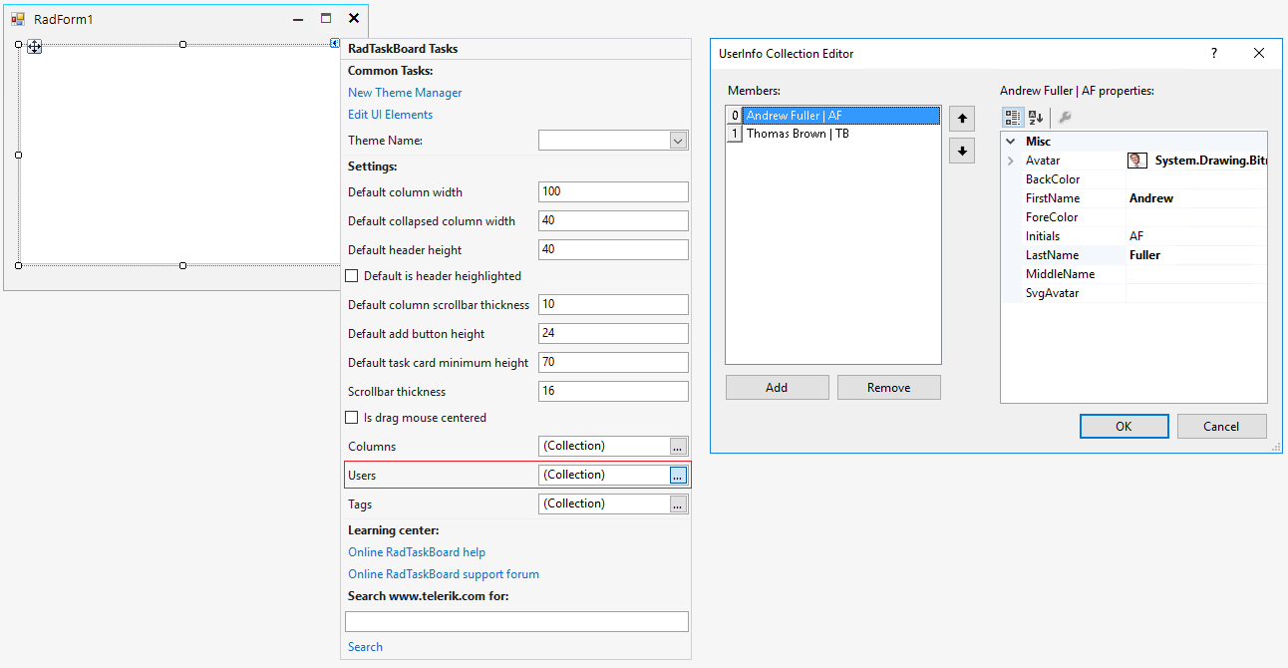Move Andrew Fuller down using arrow button
1288x668 pixels.
coord(961,149)
